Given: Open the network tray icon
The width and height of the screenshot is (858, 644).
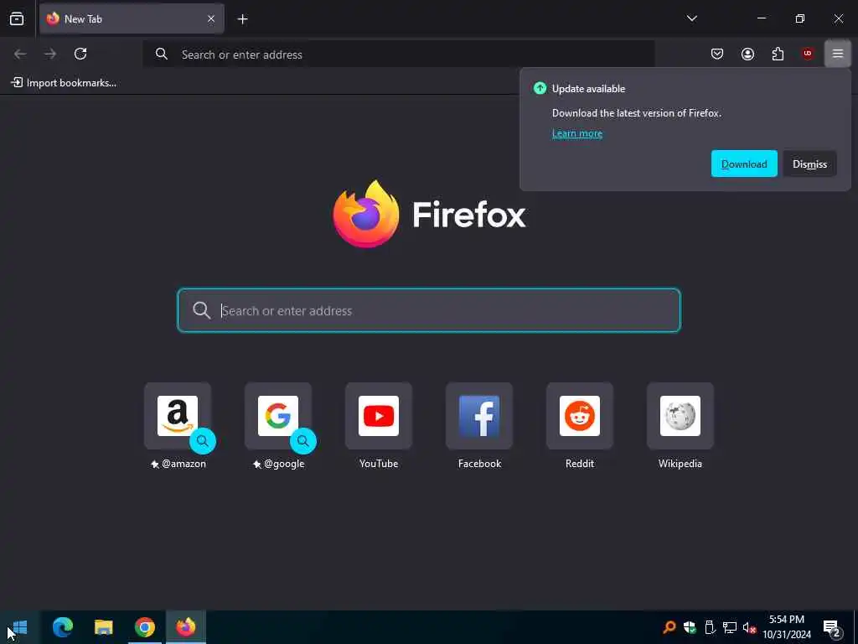Looking at the screenshot, I should (730, 627).
